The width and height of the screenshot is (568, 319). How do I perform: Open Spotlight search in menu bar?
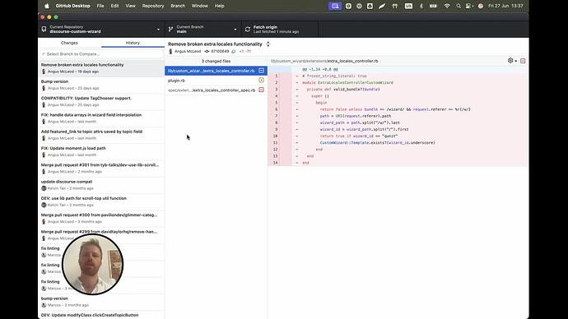point(459,6)
